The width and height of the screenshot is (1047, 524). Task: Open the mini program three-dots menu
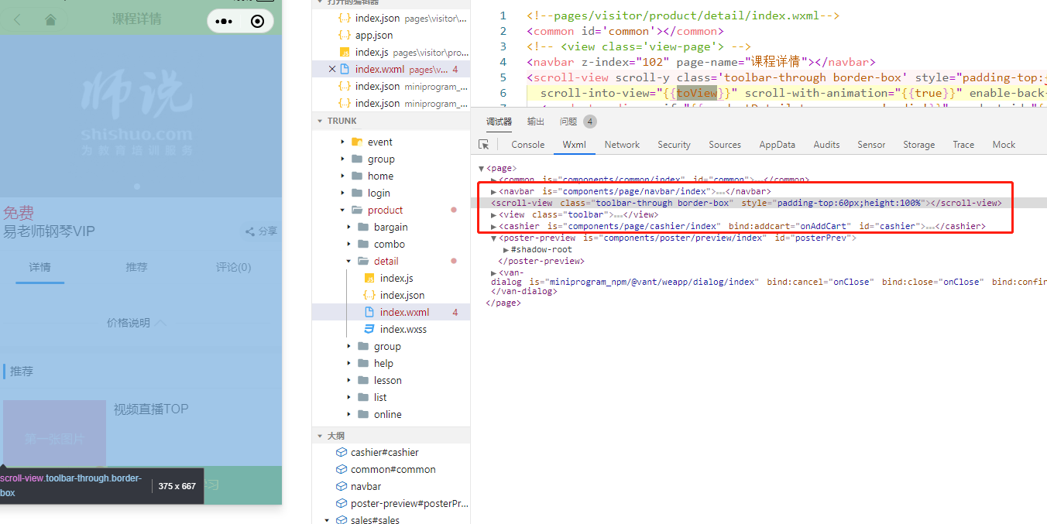click(x=224, y=21)
